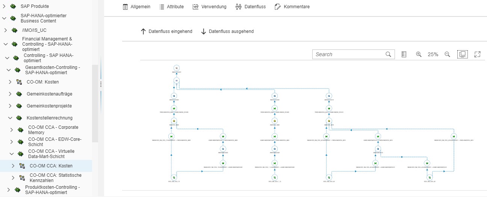The width and height of the screenshot is (487, 197).
Task: Click the zoom out magnifier icon
Action: [447, 54]
